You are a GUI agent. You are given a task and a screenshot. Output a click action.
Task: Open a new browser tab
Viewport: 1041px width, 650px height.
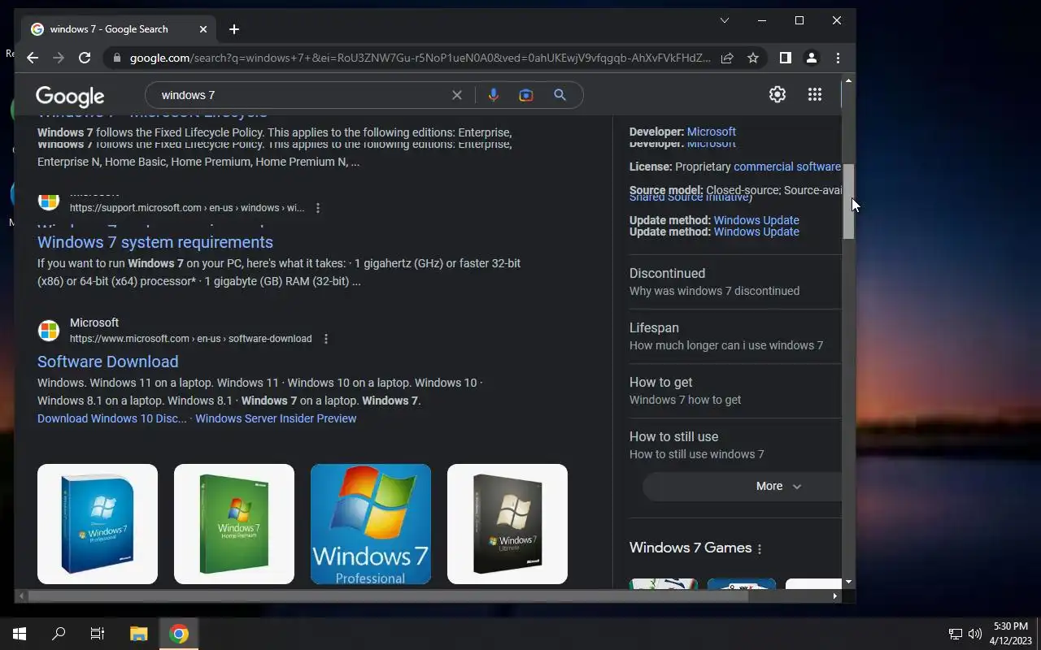click(234, 29)
